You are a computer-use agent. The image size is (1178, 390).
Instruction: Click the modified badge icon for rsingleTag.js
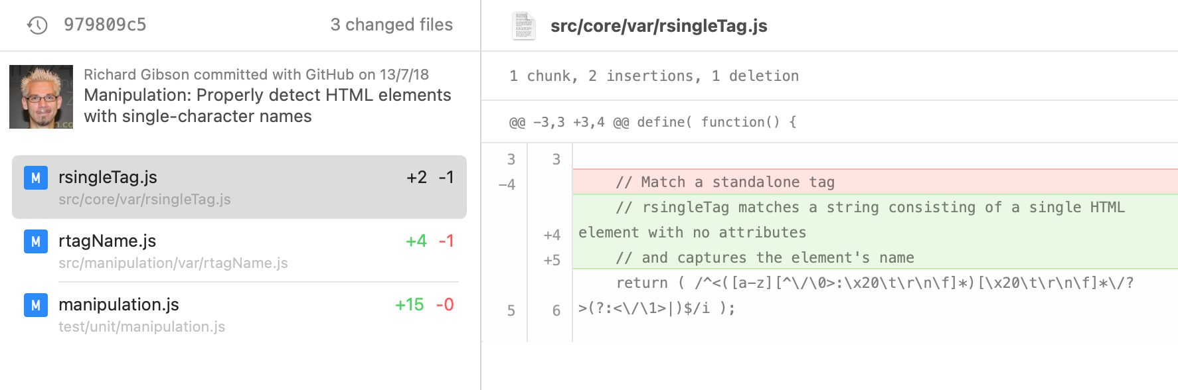click(36, 178)
